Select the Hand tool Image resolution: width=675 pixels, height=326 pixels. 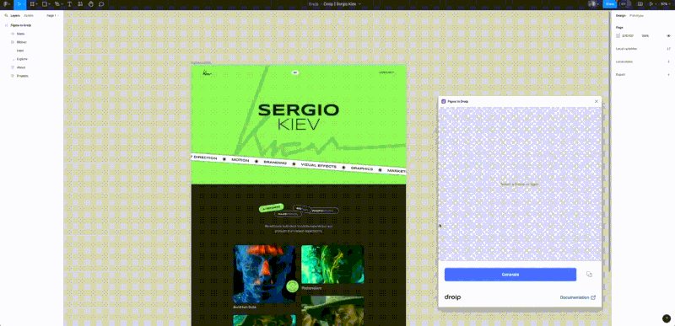pyautogui.click(x=91, y=4)
